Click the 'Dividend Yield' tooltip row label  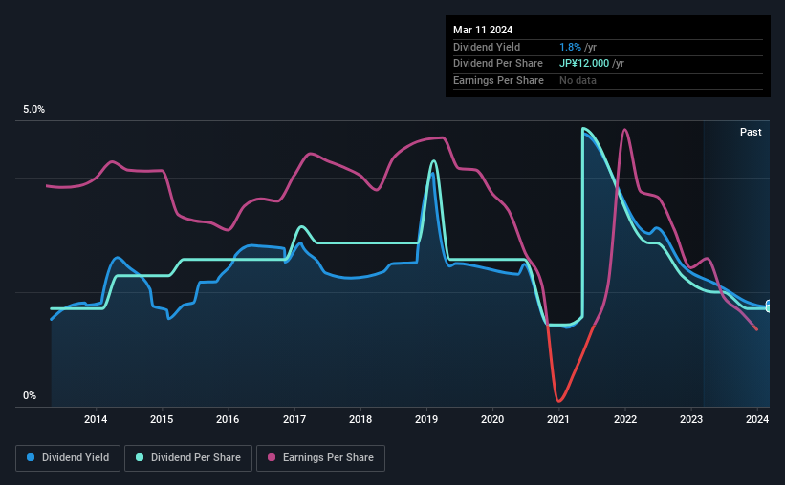(x=487, y=47)
